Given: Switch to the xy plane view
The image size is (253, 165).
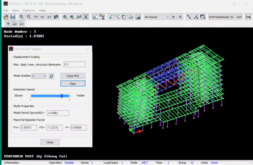Looking at the screenshot, I should (x=35, y=17).
